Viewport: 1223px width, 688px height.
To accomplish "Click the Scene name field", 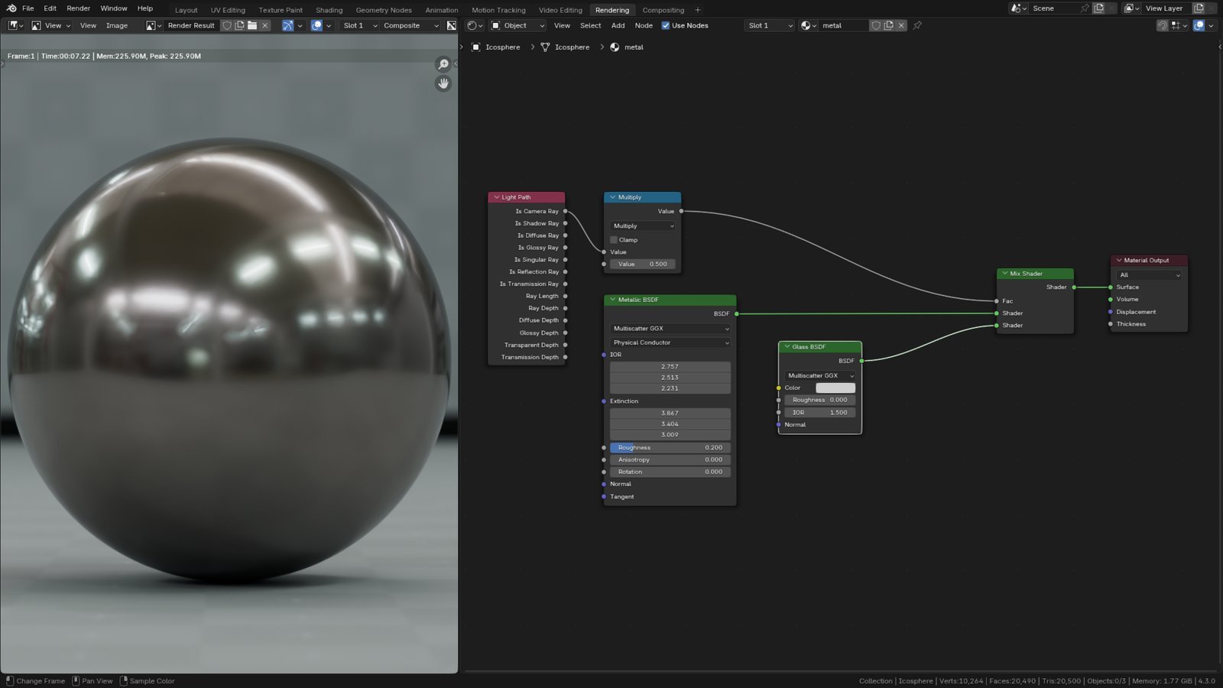I will tap(1053, 8).
